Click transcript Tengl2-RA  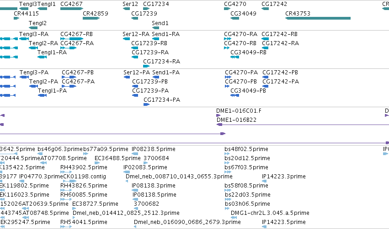43,43
